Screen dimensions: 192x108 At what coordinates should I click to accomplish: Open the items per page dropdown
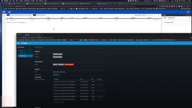pyautogui.click(x=27, y=22)
